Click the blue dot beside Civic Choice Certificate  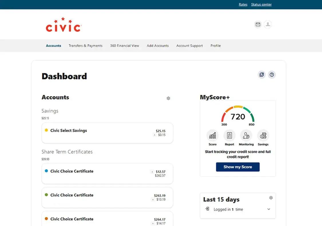[x=46, y=171]
